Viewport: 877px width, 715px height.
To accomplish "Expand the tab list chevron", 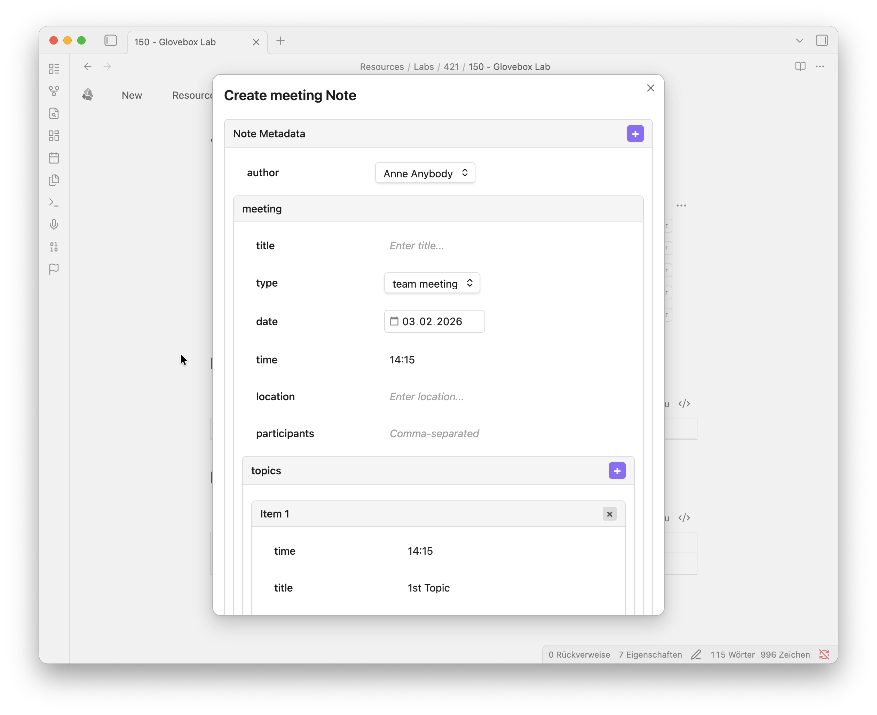I will coord(799,41).
